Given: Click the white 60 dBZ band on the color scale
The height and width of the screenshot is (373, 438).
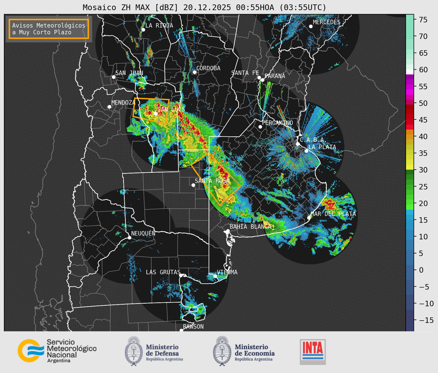Looking at the screenshot, I should [x=410, y=72].
